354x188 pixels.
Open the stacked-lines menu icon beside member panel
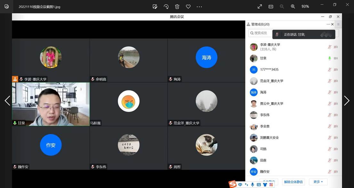(x=338, y=24)
